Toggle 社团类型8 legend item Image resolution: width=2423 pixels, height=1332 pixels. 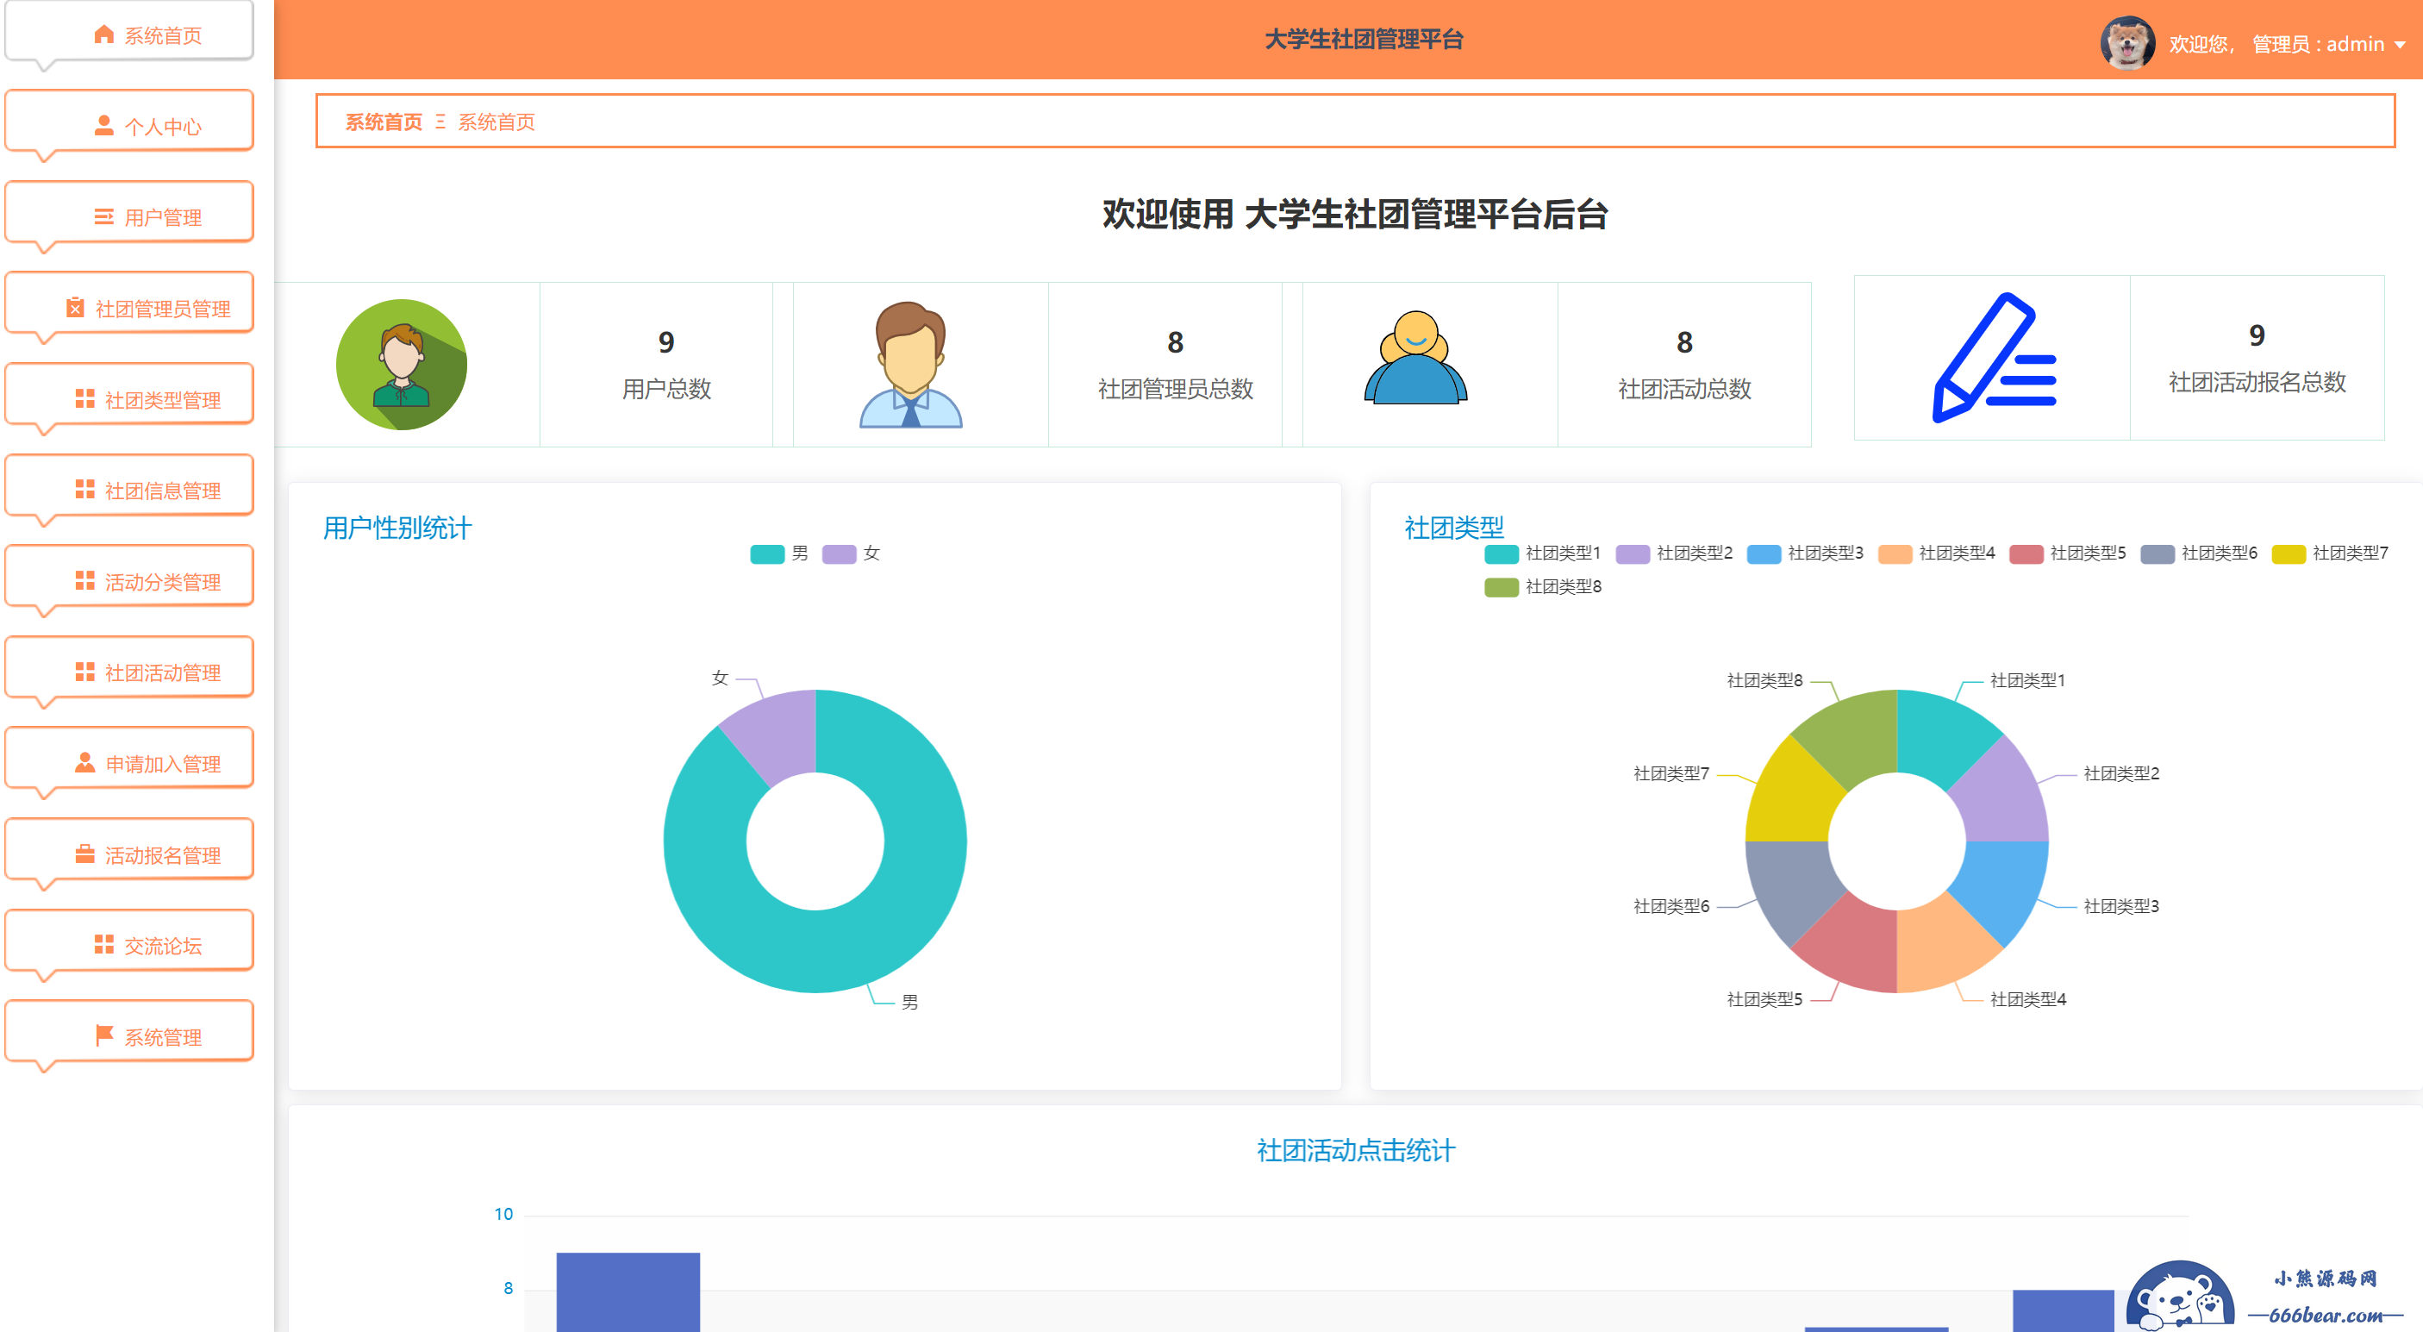click(x=1542, y=587)
